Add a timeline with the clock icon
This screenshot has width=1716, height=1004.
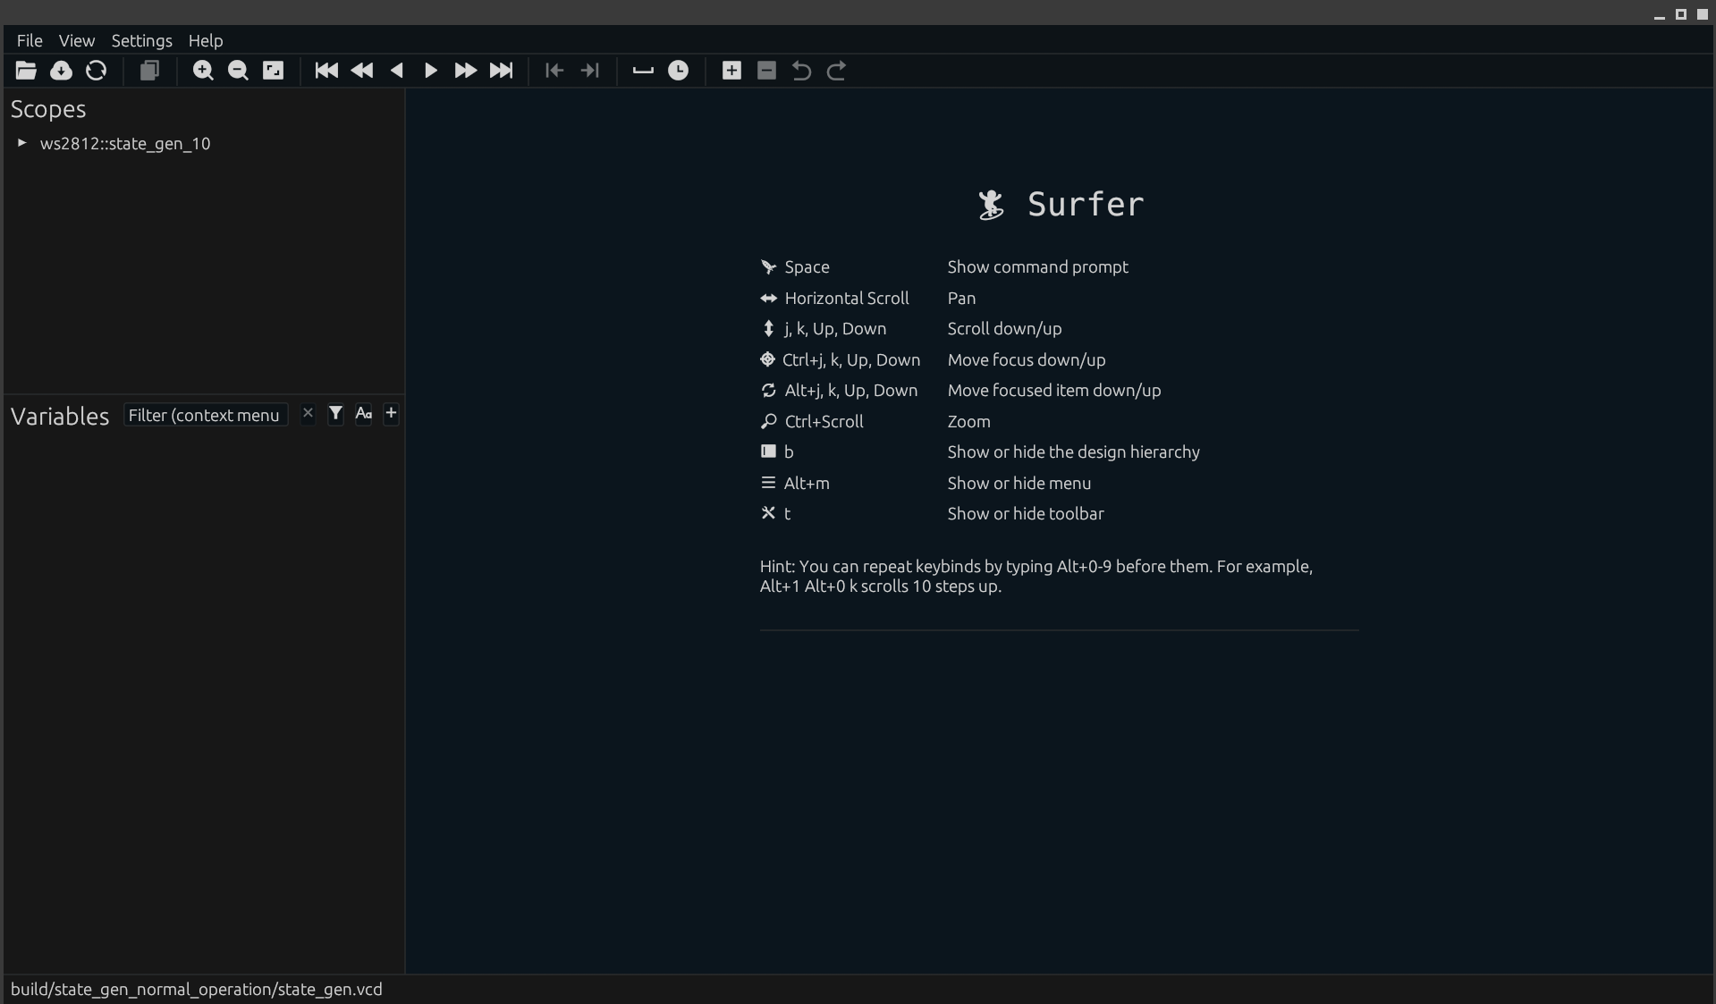click(679, 71)
